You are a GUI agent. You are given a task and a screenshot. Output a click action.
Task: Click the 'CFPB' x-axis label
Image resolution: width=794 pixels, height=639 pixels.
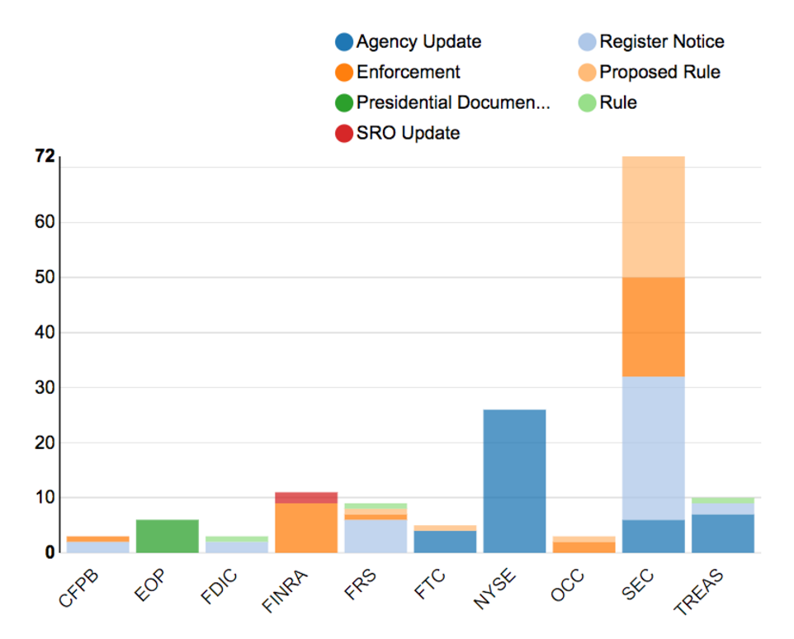point(78,589)
